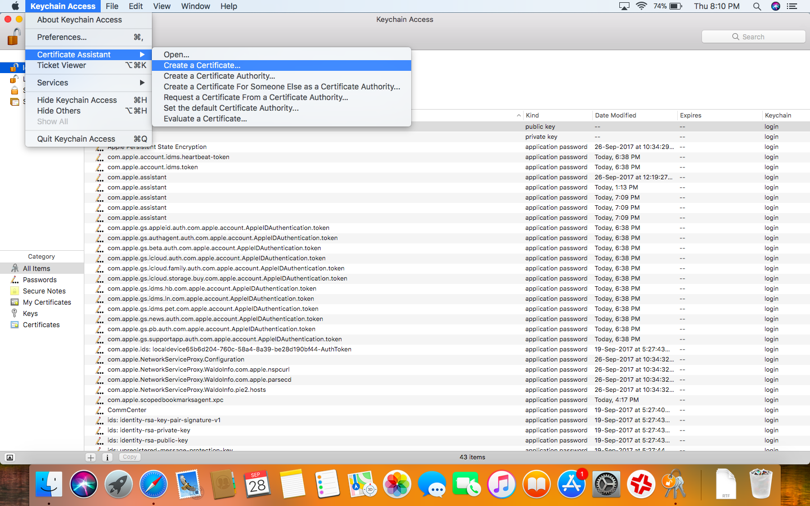Image resolution: width=810 pixels, height=506 pixels.
Task: Select Ticket Viewer menu item
Action: pos(88,65)
